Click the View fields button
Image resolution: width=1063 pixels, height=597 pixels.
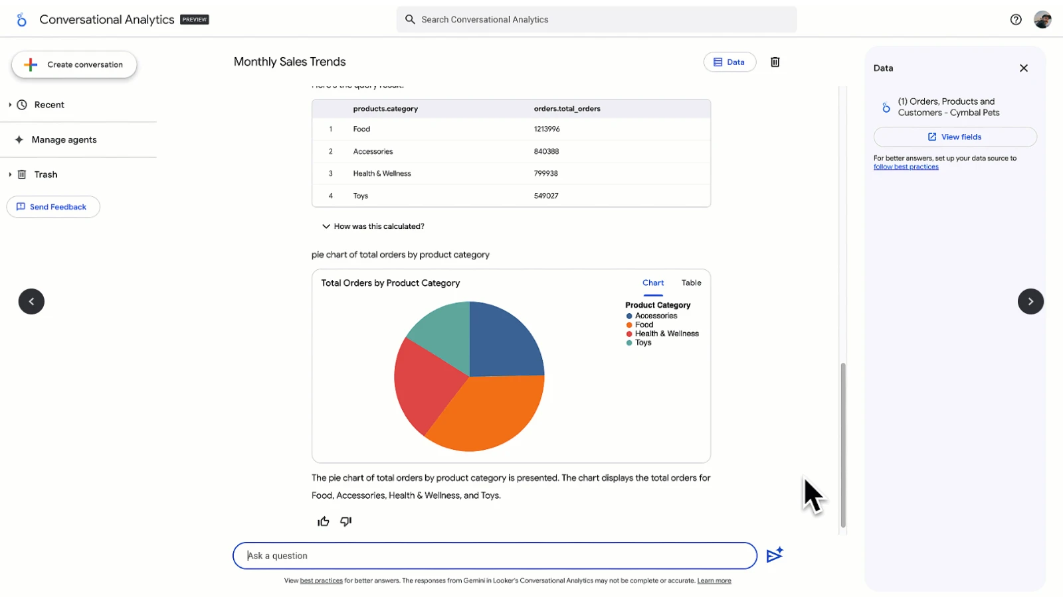[955, 137]
